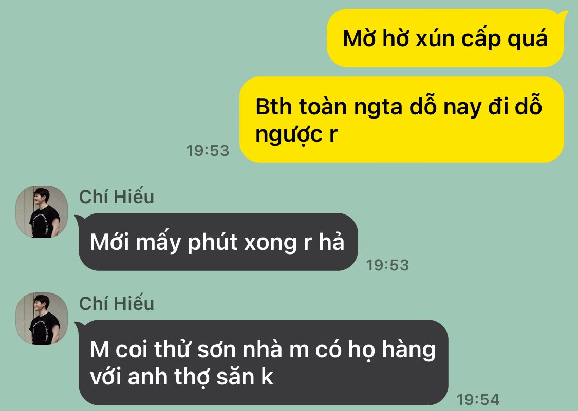Tap the dark "M coi thử sơn nhà" bubble
The image size is (578, 411).
(x=262, y=362)
